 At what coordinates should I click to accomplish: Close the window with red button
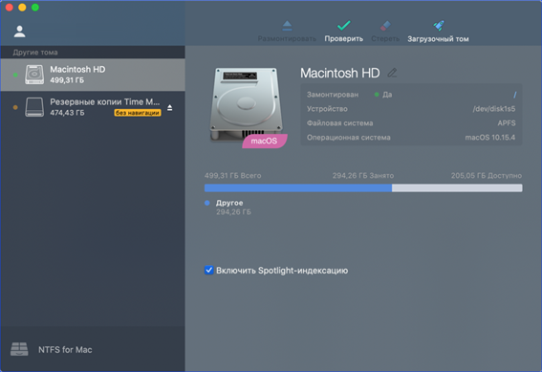click(10, 8)
